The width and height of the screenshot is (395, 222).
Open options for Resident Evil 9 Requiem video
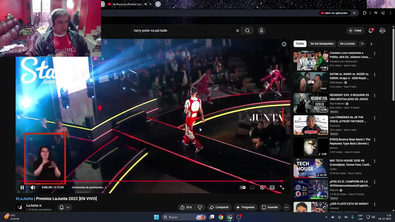point(375,96)
